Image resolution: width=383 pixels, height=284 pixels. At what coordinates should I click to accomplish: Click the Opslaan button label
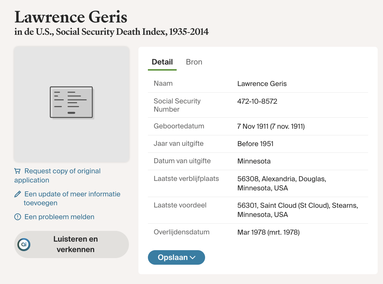tap(173, 257)
